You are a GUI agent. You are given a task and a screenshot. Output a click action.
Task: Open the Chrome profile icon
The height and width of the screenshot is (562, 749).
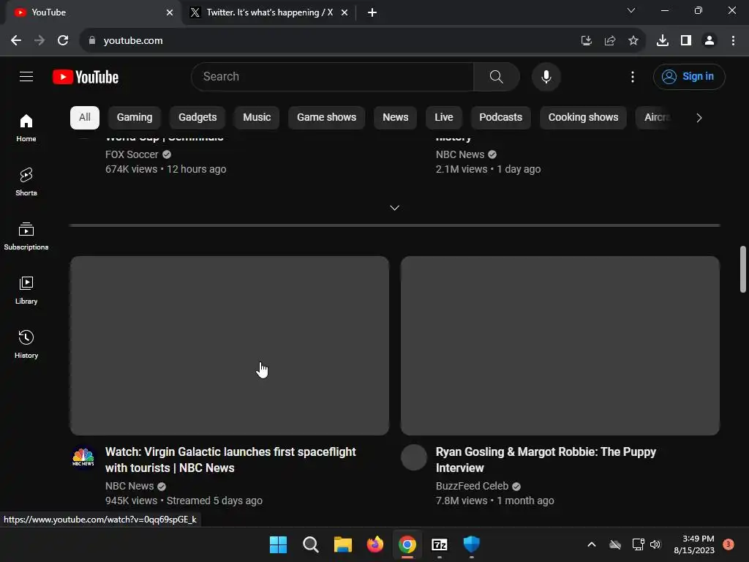point(710,41)
